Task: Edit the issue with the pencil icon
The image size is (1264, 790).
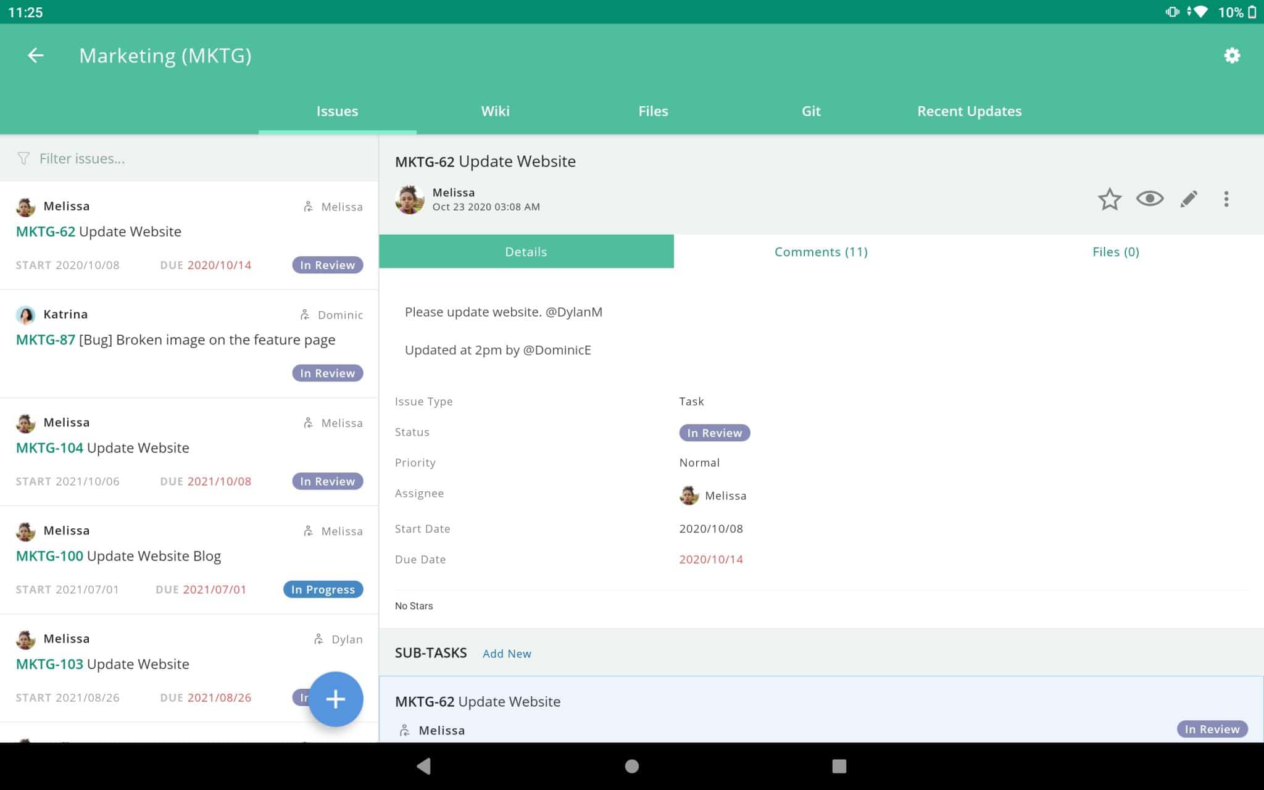Action: [x=1188, y=199]
